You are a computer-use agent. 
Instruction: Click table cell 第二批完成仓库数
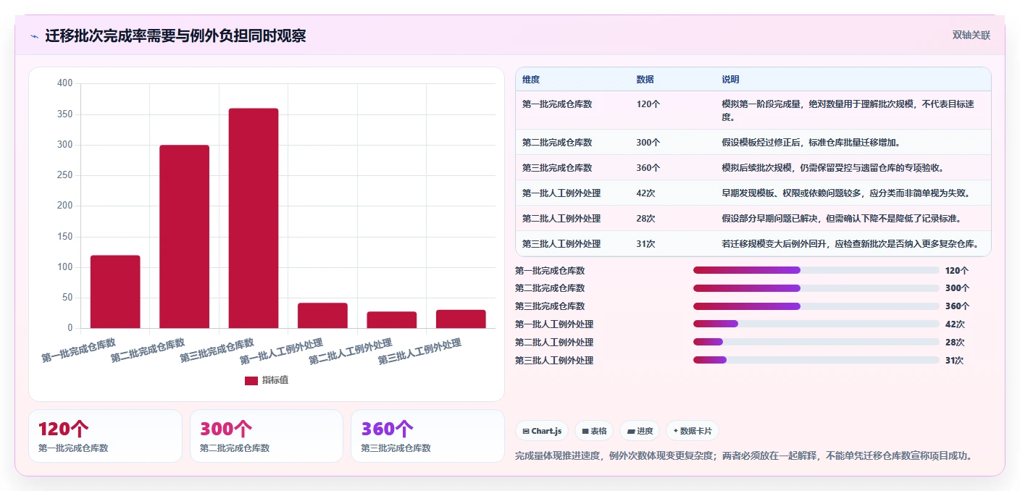(x=557, y=143)
